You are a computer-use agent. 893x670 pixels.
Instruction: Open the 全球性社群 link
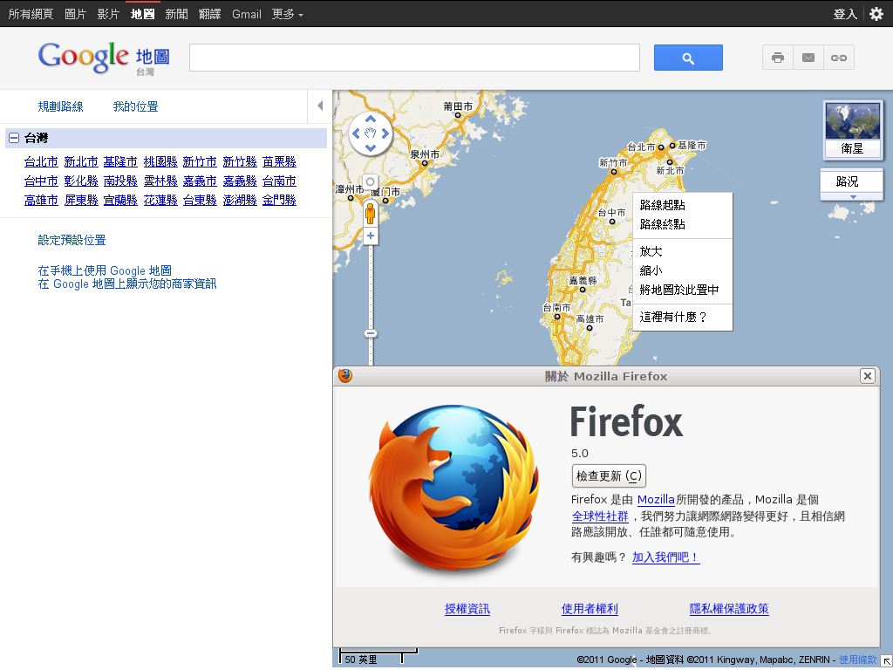click(600, 516)
